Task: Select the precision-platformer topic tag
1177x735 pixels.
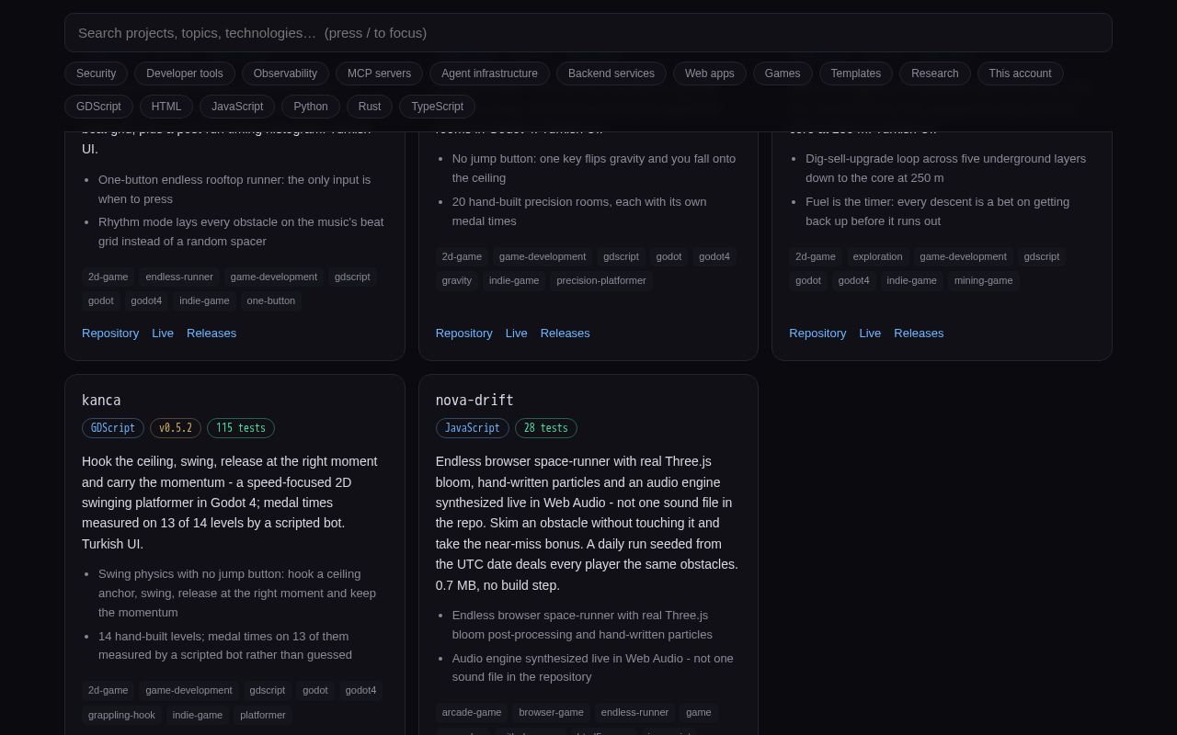Action: (601, 280)
